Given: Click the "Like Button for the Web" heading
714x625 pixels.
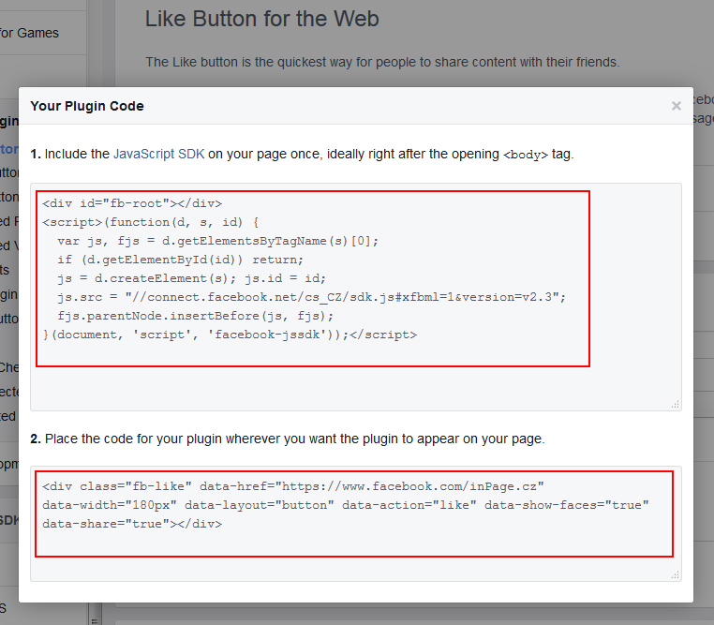Looking at the screenshot, I should pos(261,18).
